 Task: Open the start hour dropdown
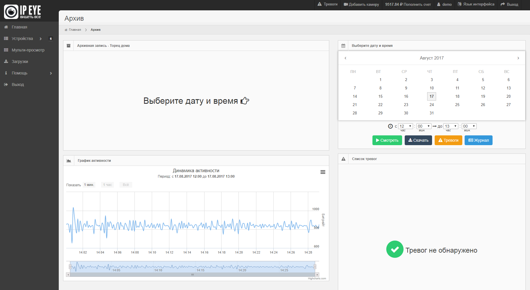[405, 126]
